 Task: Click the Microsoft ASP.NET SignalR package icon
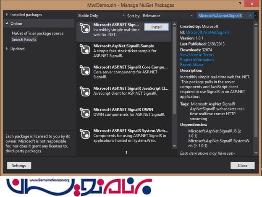coord(85,28)
